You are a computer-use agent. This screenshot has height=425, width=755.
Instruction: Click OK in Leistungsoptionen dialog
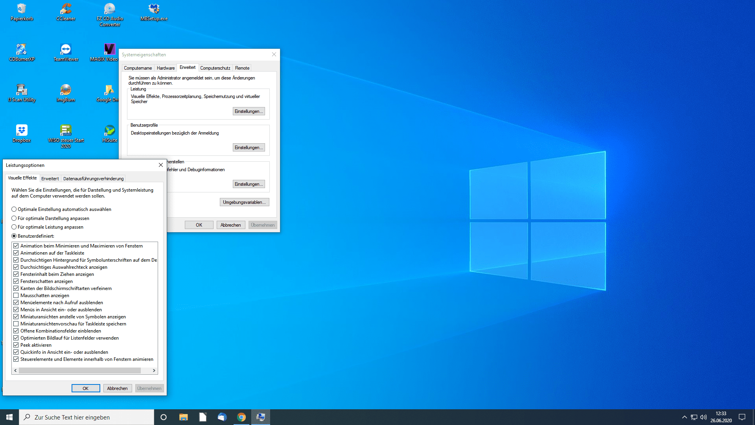click(86, 388)
